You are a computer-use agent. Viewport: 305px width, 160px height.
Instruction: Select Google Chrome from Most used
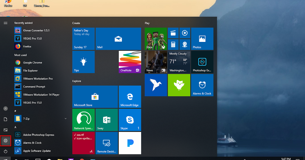(32, 62)
